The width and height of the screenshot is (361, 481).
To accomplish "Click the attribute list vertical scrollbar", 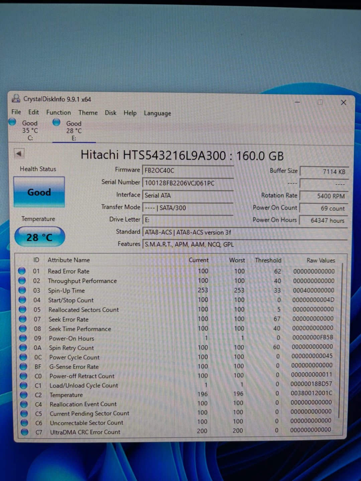I will pyautogui.click(x=341, y=341).
